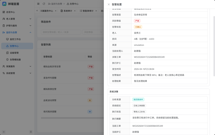Click 关联工单 number value

149,57
